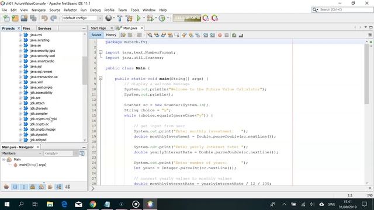374x210 pixels.
Task: Expand the java.sql node
Action: pyautogui.click(x=20, y=66)
